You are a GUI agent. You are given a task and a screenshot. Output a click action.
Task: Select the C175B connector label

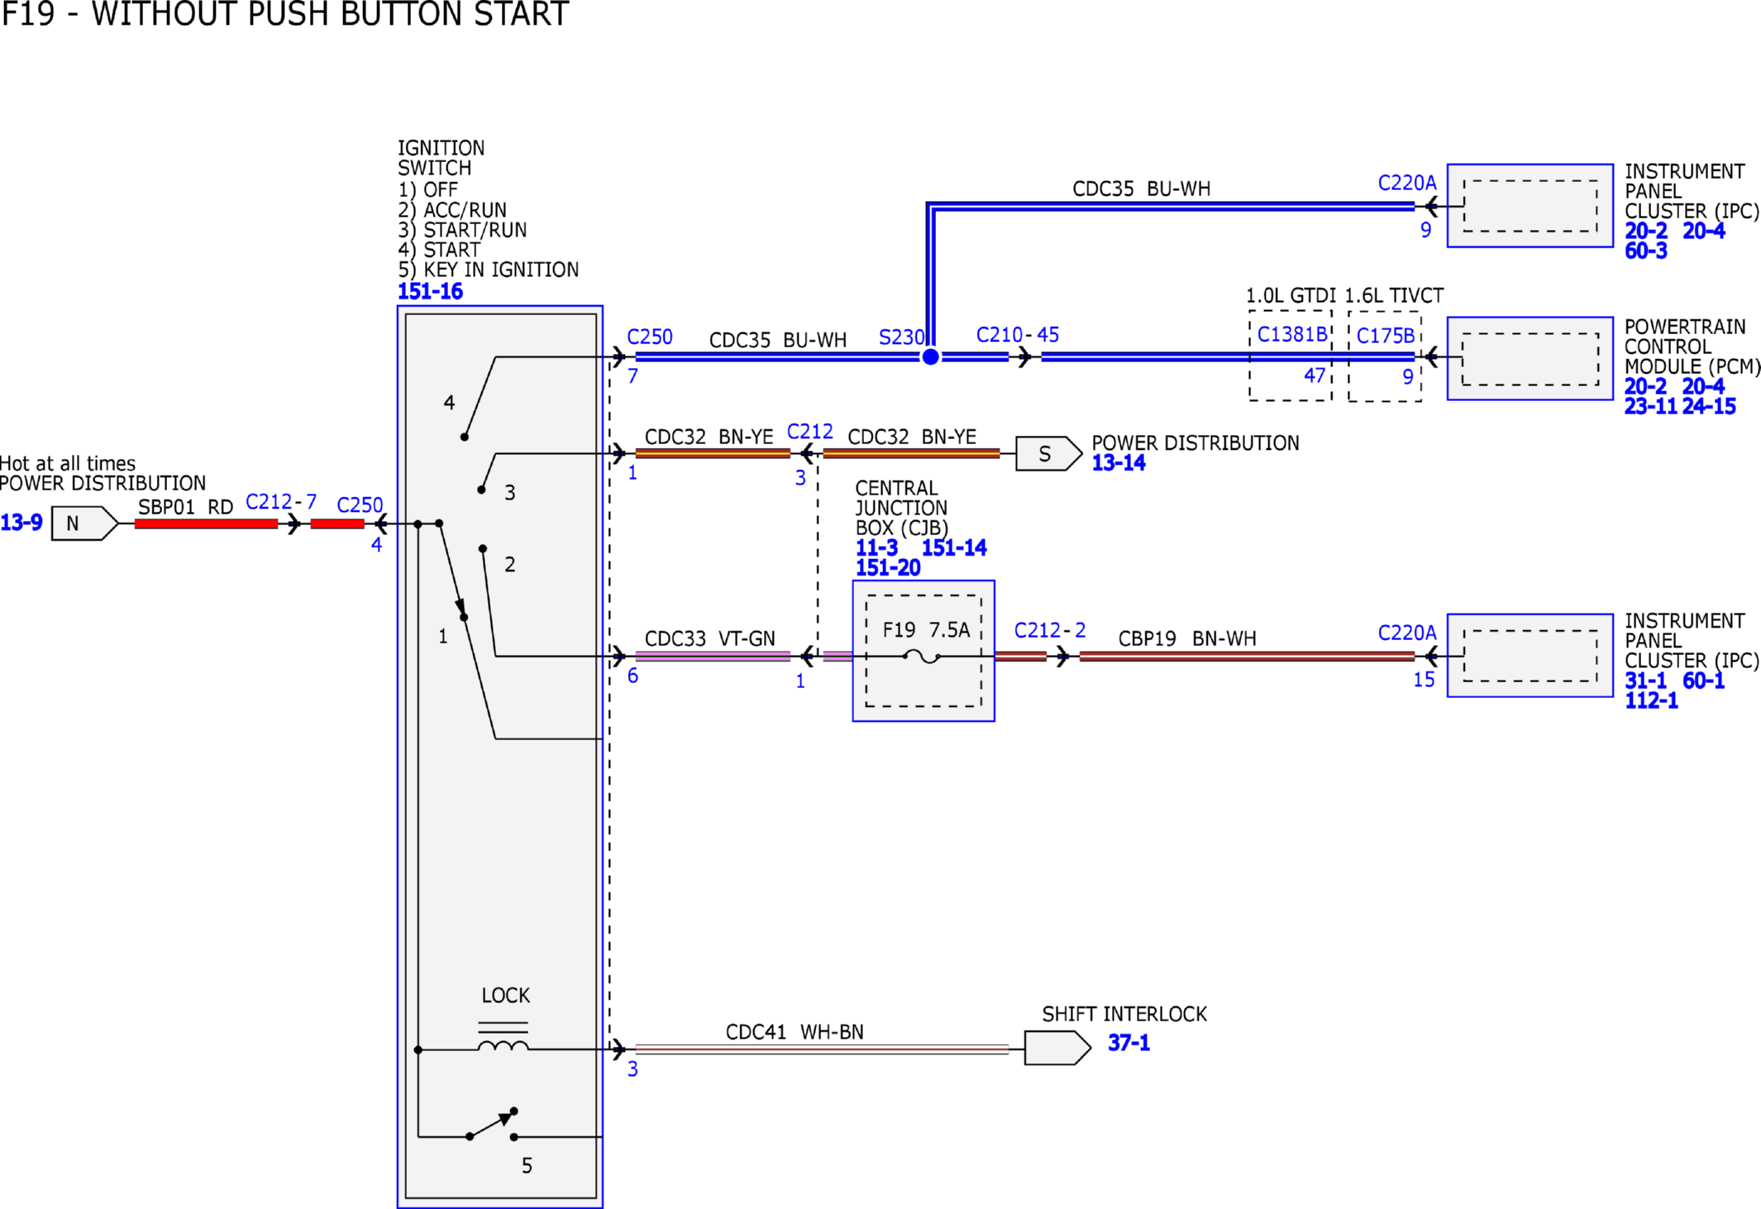(1386, 336)
